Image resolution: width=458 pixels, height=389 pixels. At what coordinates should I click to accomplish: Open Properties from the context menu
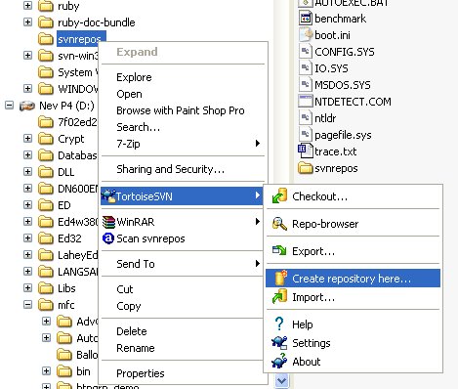pos(184,373)
